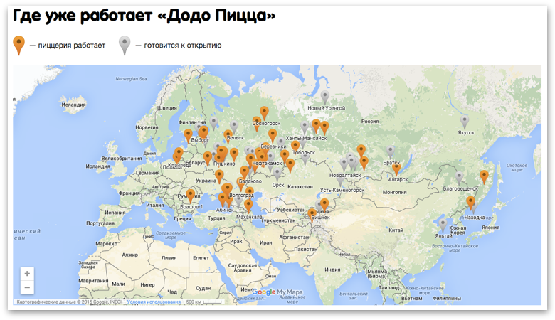The image size is (555, 320).
Task: Select the gray pin at Благовещенск
Action: pyautogui.click(x=459, y=178)
